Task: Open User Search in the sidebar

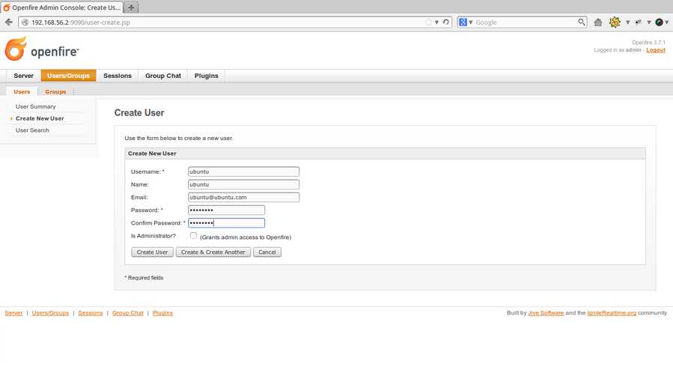Action: [x=32, y=130]
